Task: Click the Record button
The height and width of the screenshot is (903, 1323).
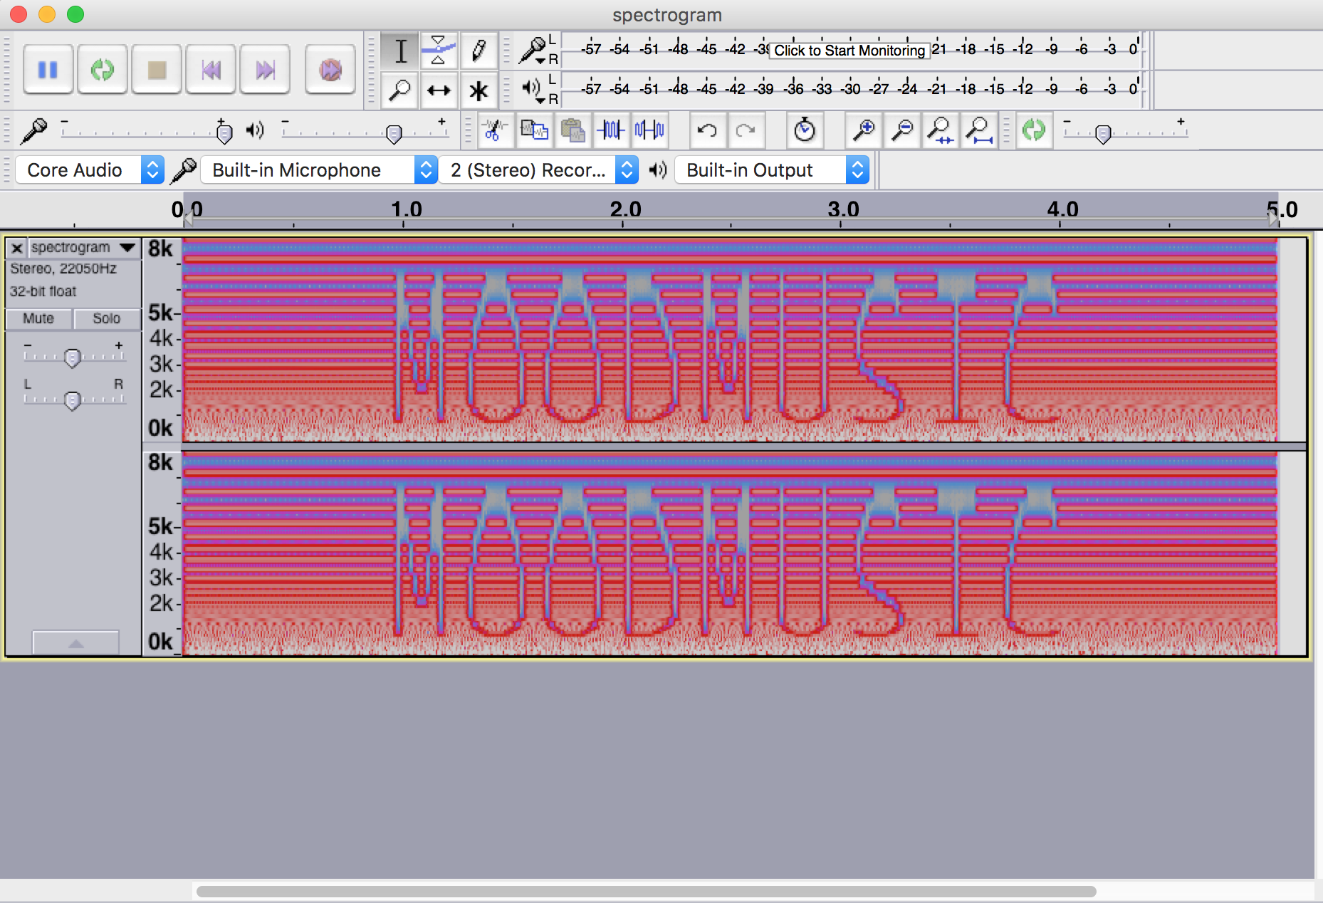Action: 330,70
